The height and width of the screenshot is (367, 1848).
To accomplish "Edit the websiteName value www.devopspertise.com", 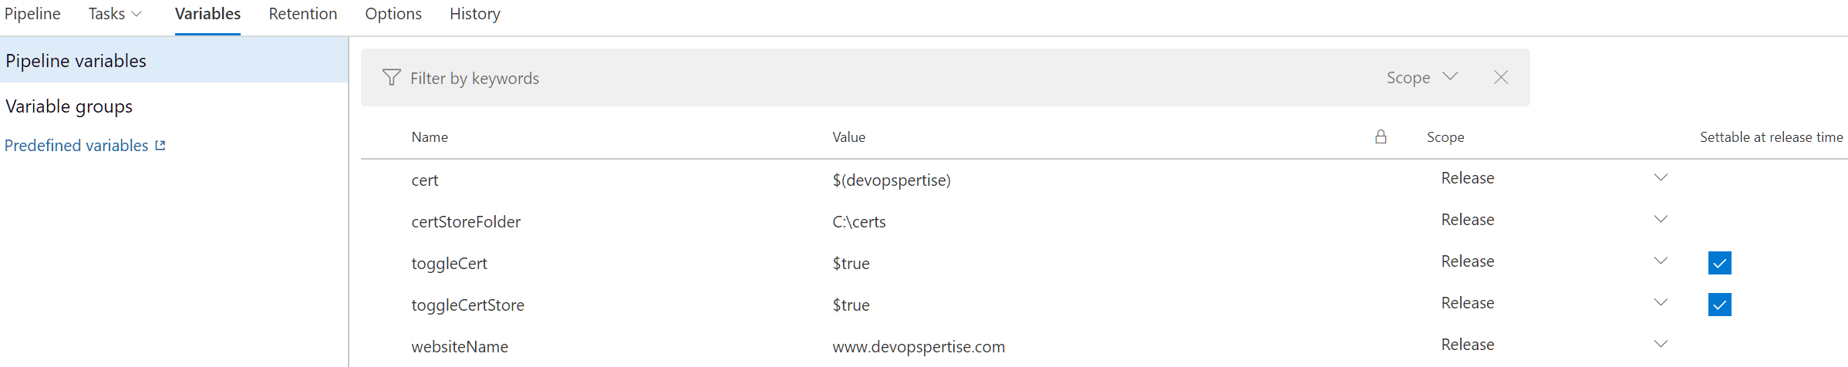I will (919, 347).
